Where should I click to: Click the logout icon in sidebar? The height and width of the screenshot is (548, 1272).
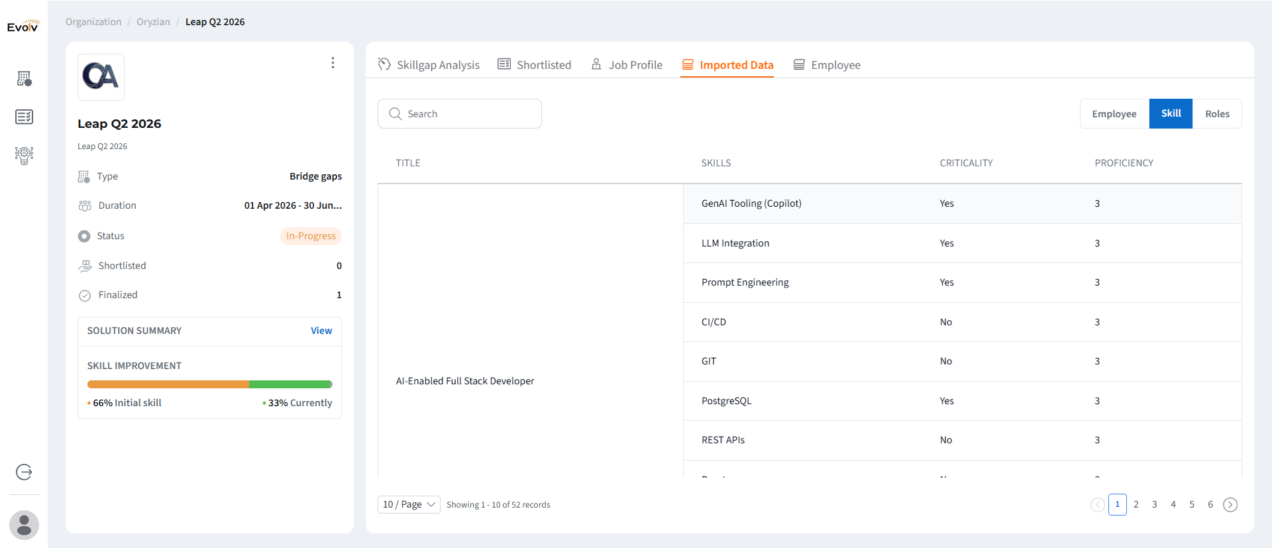click(24, 472)
